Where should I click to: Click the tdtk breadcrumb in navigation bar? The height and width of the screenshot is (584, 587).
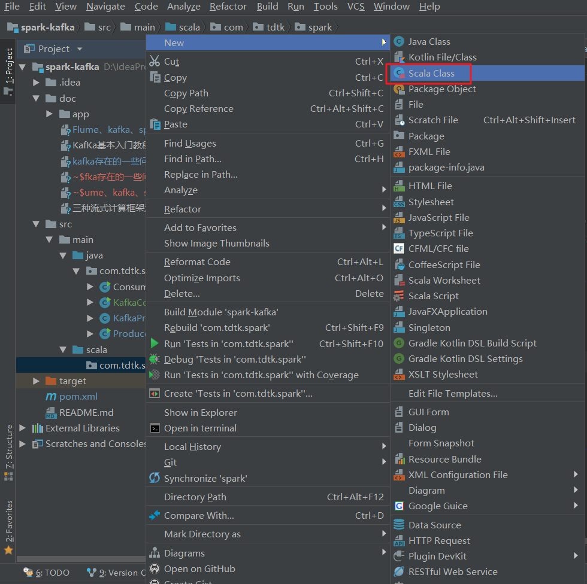(269, 28)
